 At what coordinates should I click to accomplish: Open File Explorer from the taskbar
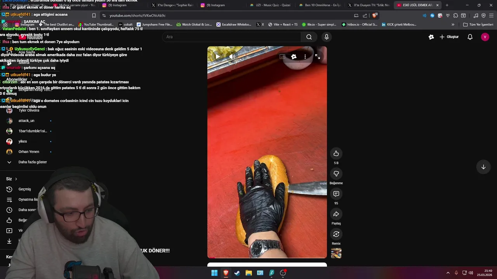[x=248, y=273]
